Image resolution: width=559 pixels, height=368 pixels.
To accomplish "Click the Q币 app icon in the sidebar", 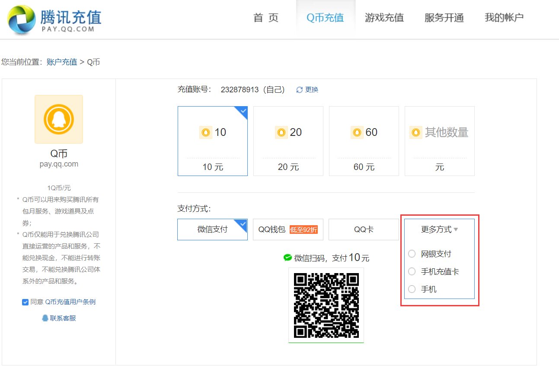I will (58, 119).
